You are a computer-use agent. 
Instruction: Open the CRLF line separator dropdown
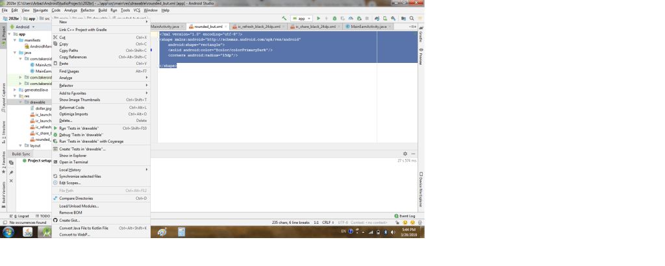click(x=327, y=223)
